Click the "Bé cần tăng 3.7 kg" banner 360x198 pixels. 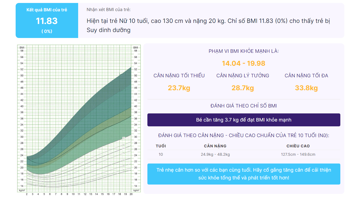(243, 120)
